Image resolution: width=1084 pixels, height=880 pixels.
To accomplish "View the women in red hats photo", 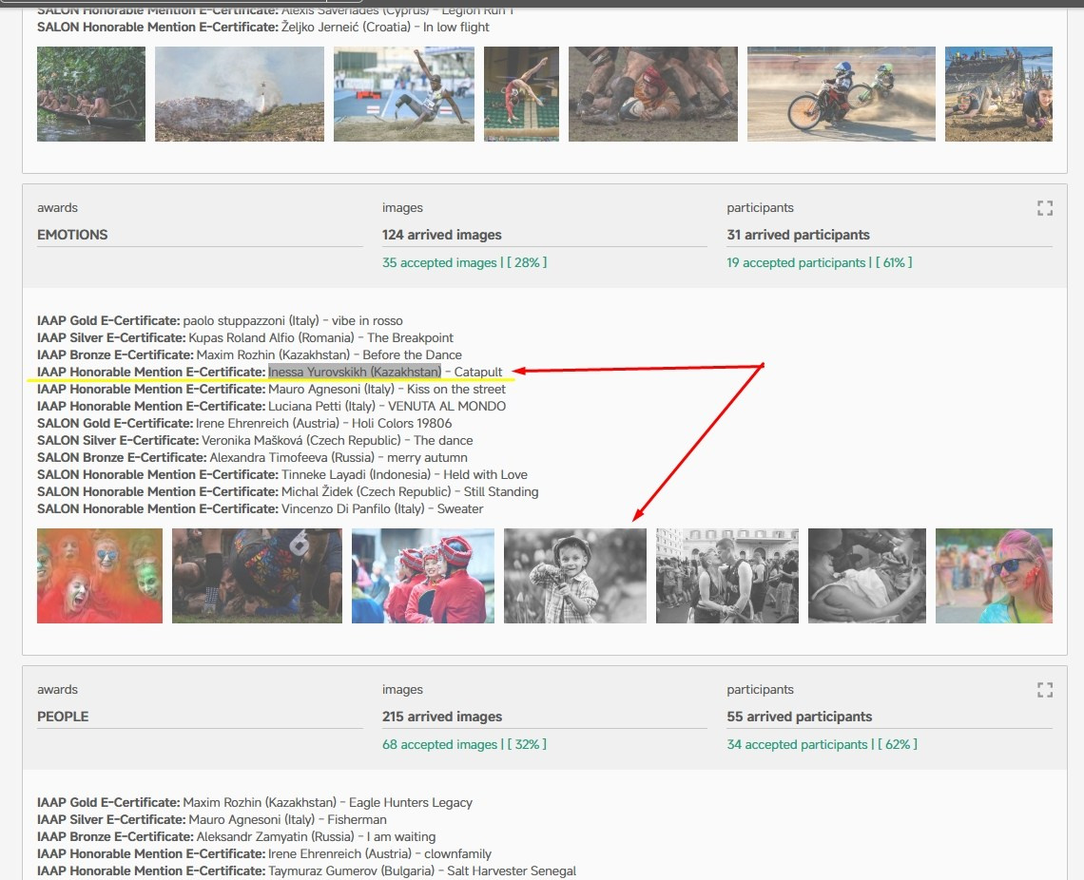I will [422, 576].
